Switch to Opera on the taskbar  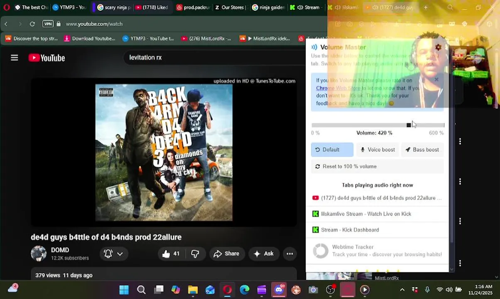click(227, 290)
